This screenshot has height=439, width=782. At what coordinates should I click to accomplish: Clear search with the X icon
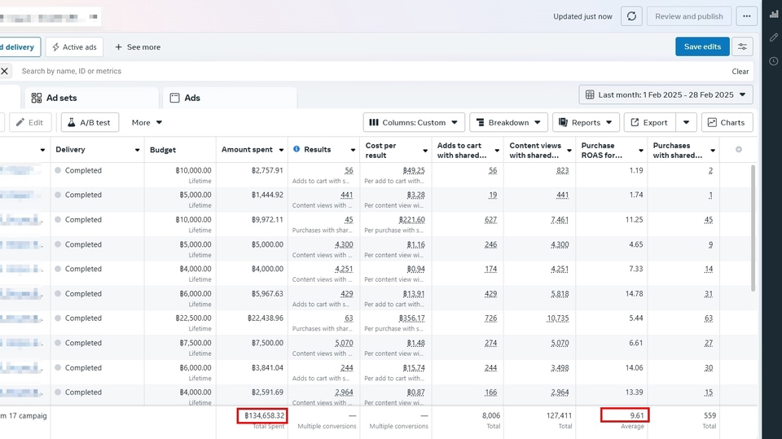pos(5,72)
